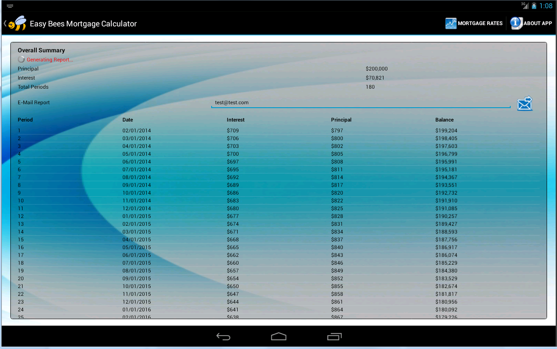Select the $657 interest amount
Image resolution: width=557 pixels, height=349 pixels.
pos(233,271)
